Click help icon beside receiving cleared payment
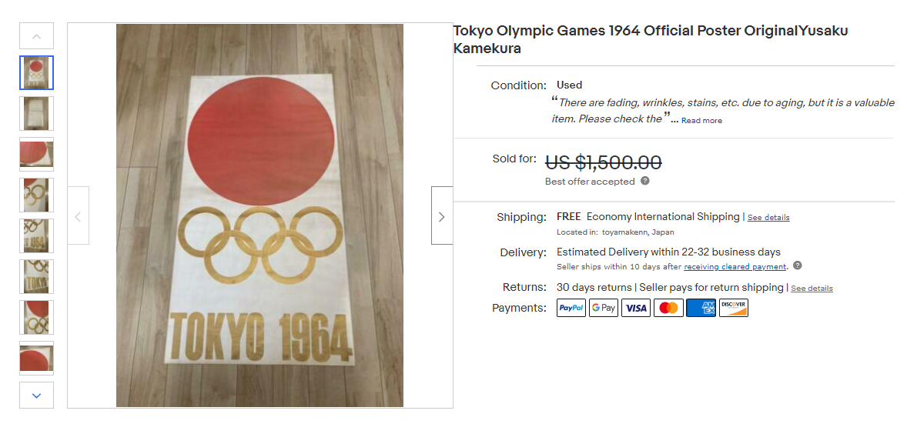 [x=798, y=266]
